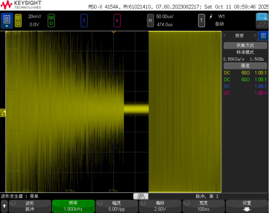
Task: Open the 波形 waveform type softkey
Action: point(30,206)
